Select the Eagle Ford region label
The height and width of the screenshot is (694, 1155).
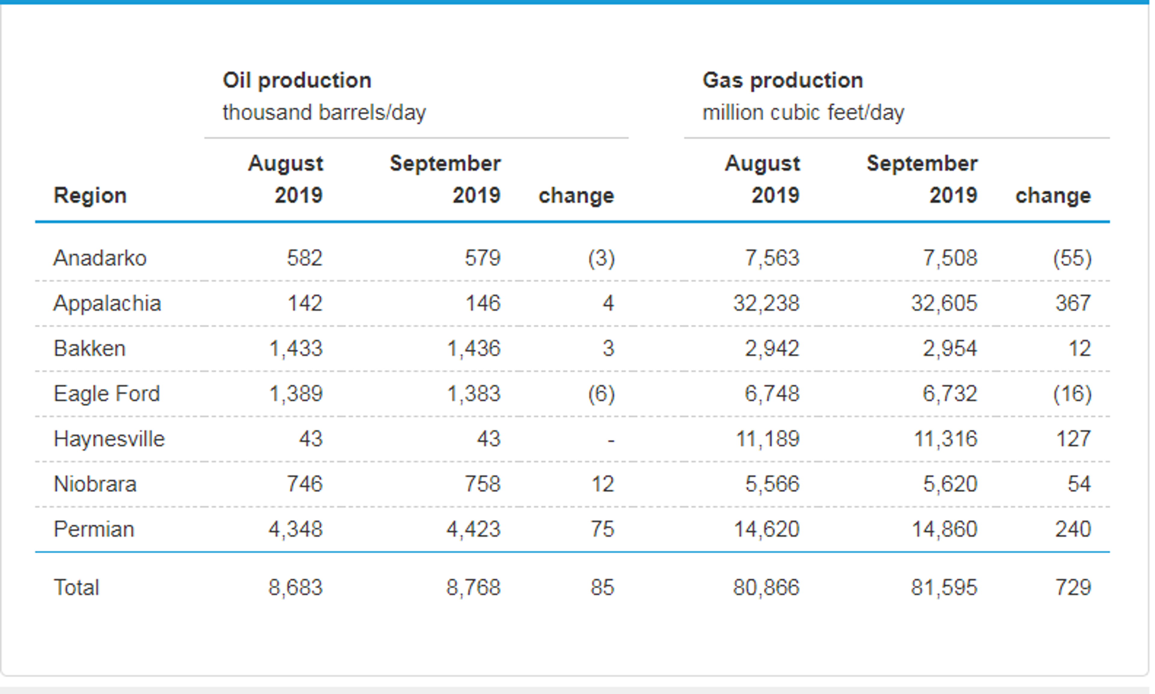[x=107, y=394]
